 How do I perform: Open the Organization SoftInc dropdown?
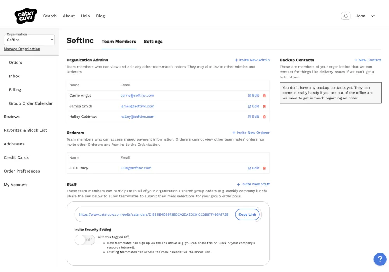(30, 40)
